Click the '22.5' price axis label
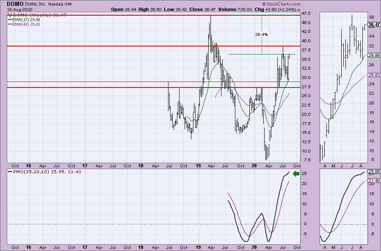 coord(306,105)
